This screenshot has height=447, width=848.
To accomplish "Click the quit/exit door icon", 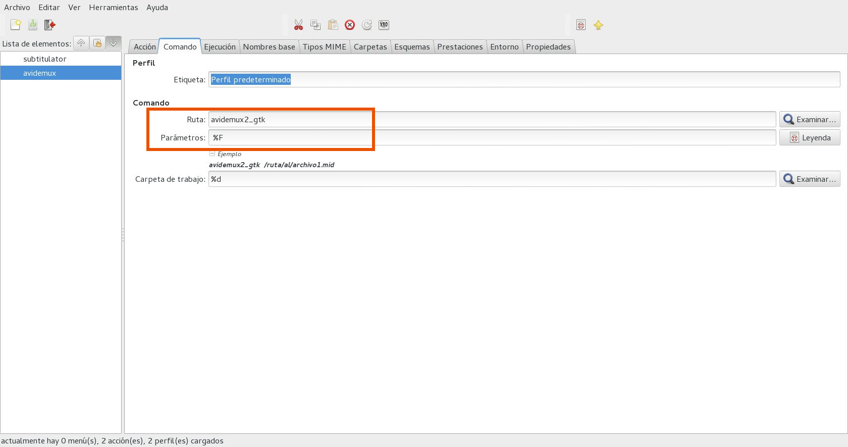I will tap(50, 25).
